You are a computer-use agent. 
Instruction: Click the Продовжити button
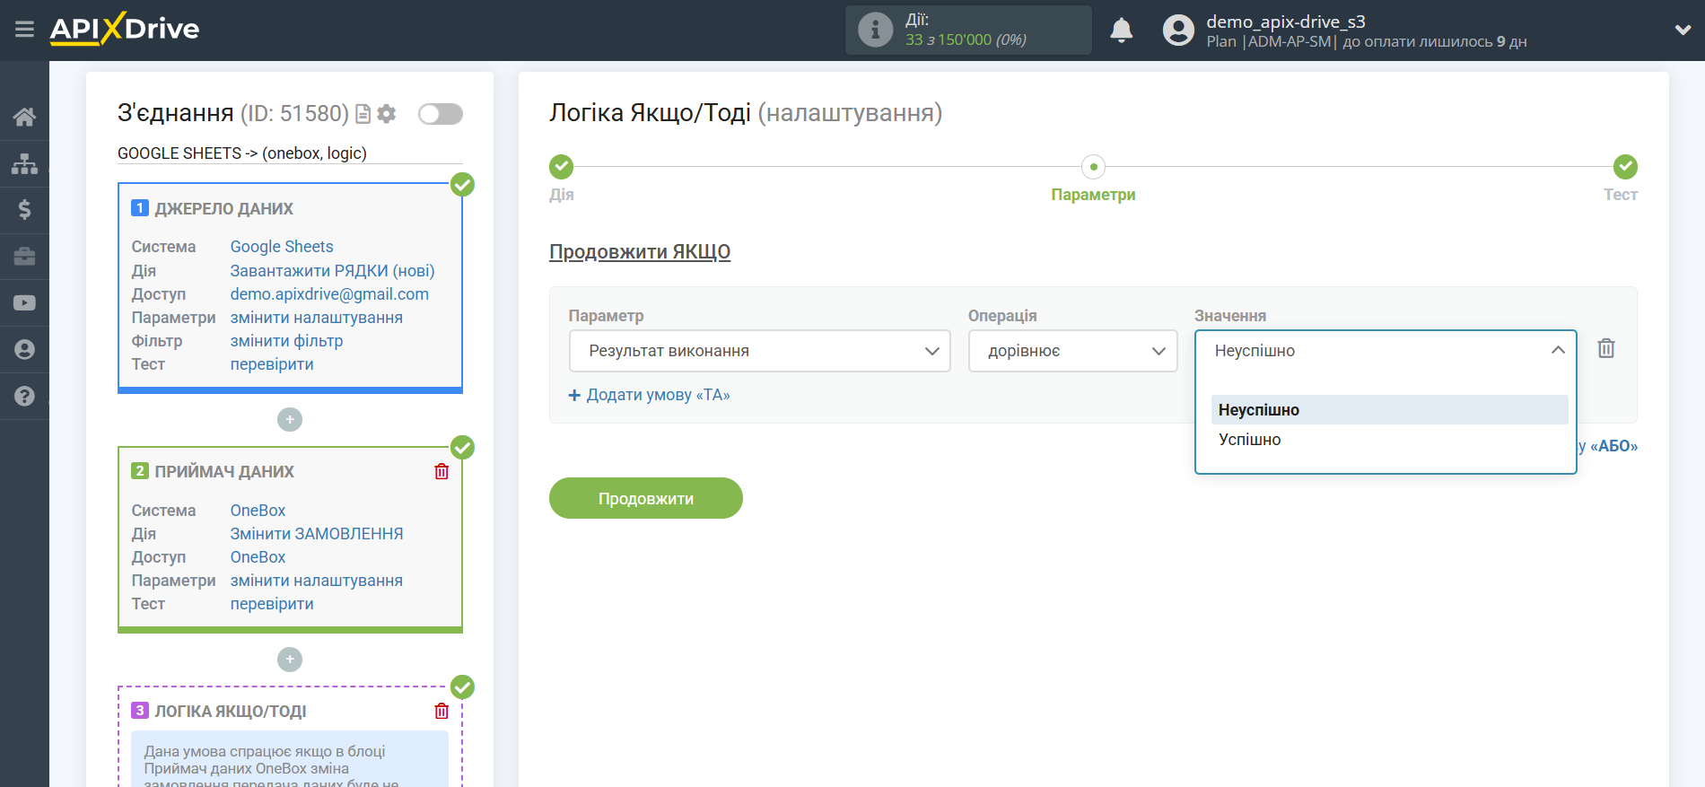pos(646,498)
